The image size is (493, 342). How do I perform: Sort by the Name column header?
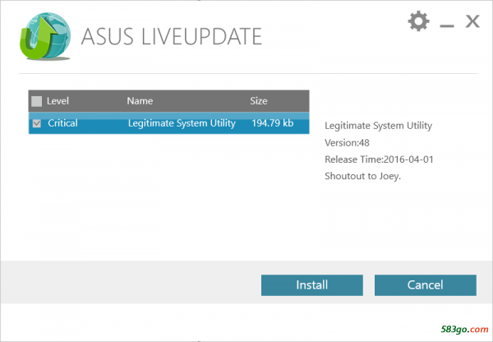click(x=141, y=101)
